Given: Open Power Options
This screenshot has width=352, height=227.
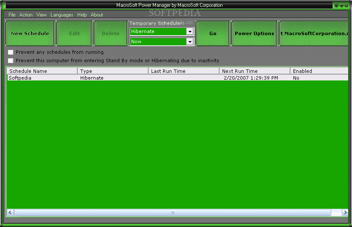Looking at the screenshot, I should (x=254, y=33).
